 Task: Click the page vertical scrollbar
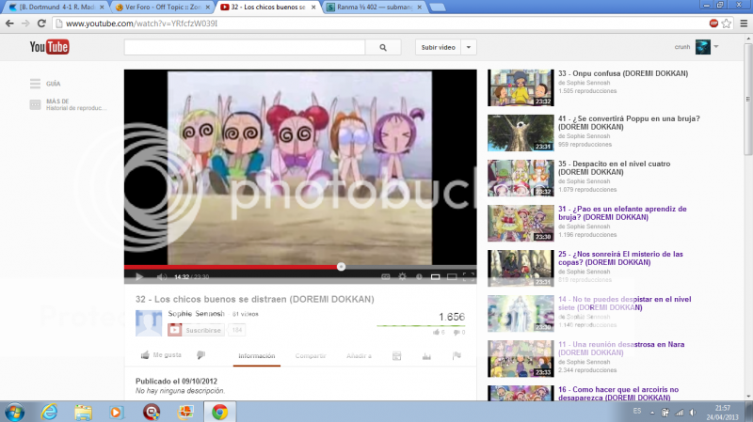coord(748,100)
